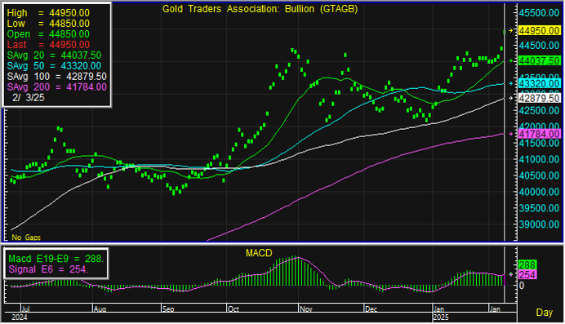Click the magenta 254 signal value tag

tap(527, 275)
